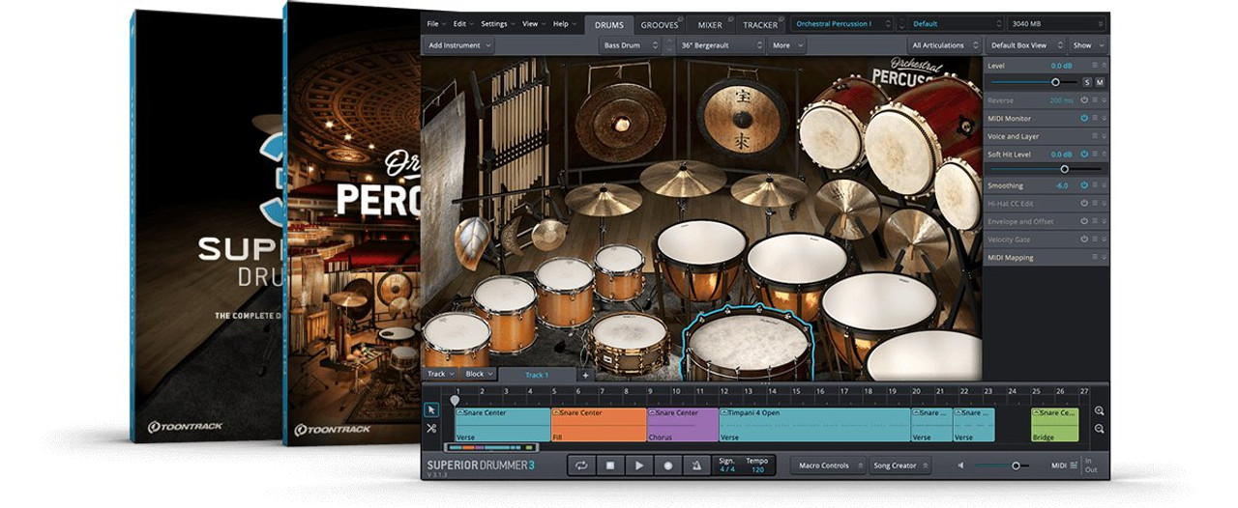The width and height of the screenshot is (1238, 508).
Task: Open the Settings menu
Action: tap(497, 24)
